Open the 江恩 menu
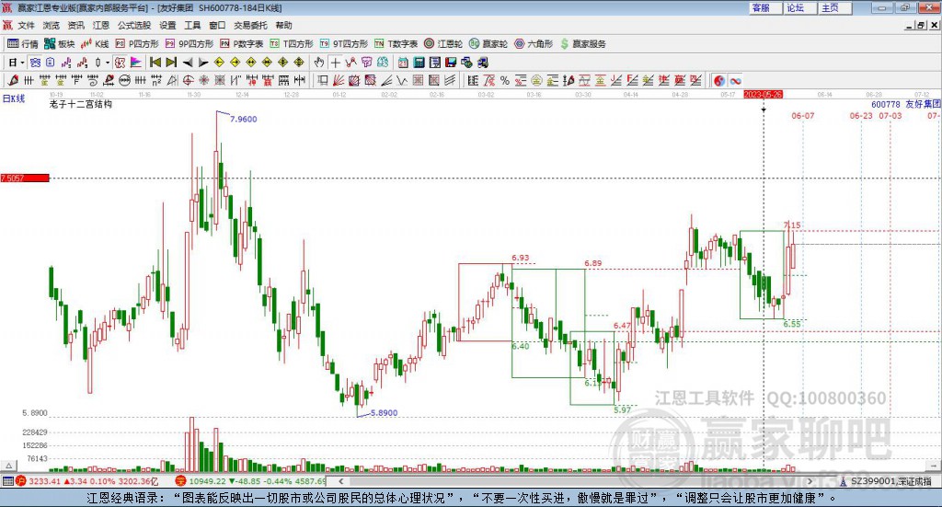The height and width of the screenshot is (507, 942). coord(101,25)
